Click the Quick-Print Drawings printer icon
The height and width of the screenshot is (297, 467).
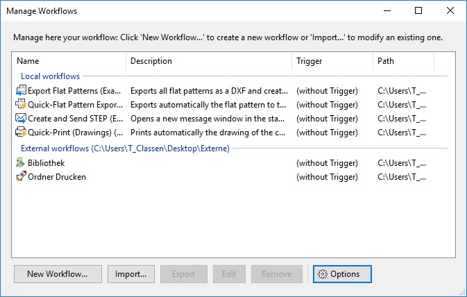tap(20, 133)
